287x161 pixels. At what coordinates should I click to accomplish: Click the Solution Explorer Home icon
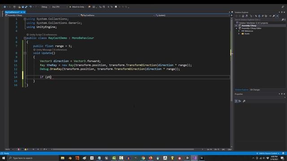[243, 16]
